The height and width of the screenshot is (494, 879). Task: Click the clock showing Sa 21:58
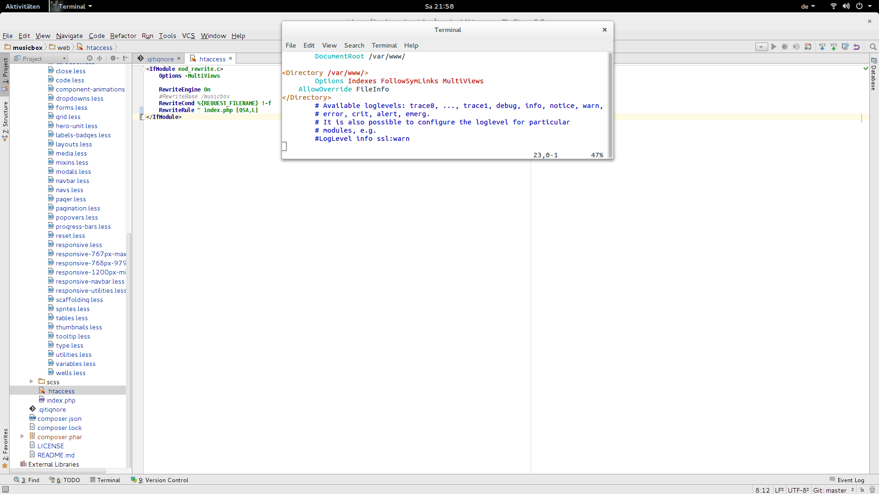439,6
